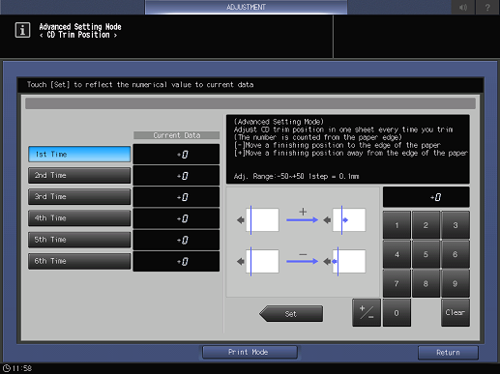Image resolution: width=500 pixels, height=374 pixels.
Task: Click the information icon beside Advanced Setting Mode
Action: (22, 30)
